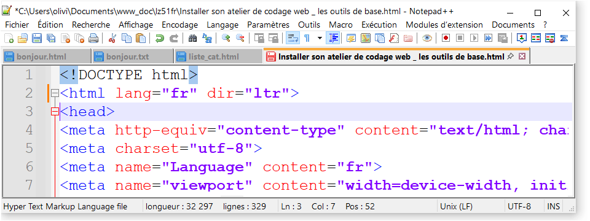Click the Open file folder icon
This screenshot has width=590, height=221.
(23, 38)
